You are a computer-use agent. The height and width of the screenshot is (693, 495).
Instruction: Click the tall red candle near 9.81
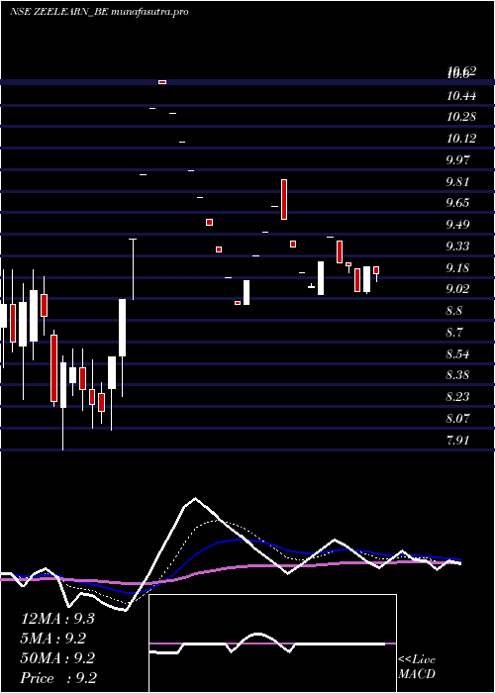(x=284, y=199)
